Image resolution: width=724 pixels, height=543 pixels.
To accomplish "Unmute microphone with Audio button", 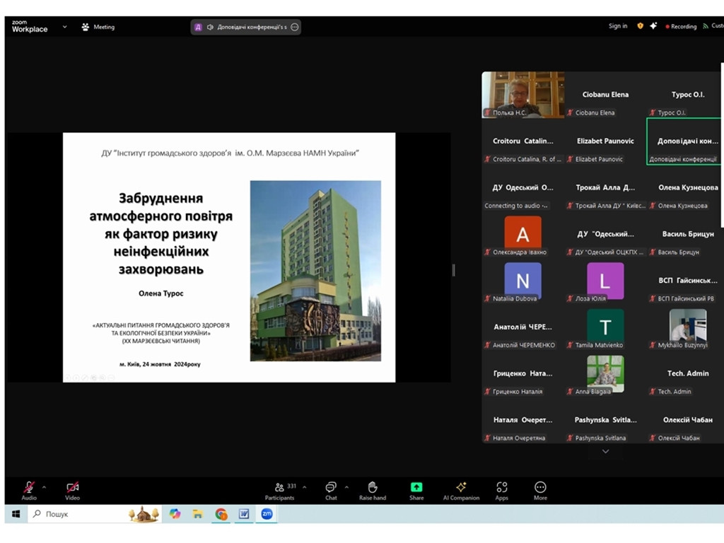I will (x=28, y=491).
